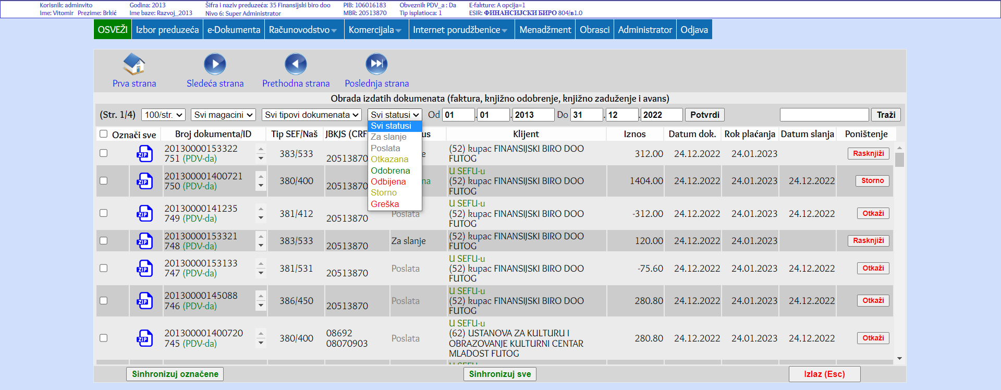The image size is (1001, 390).
Task: Go to Prva strana home icon
Action: (x=134, y=64)
